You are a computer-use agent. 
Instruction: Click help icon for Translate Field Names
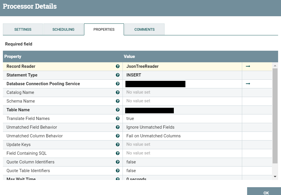click(x=118, y=119)
